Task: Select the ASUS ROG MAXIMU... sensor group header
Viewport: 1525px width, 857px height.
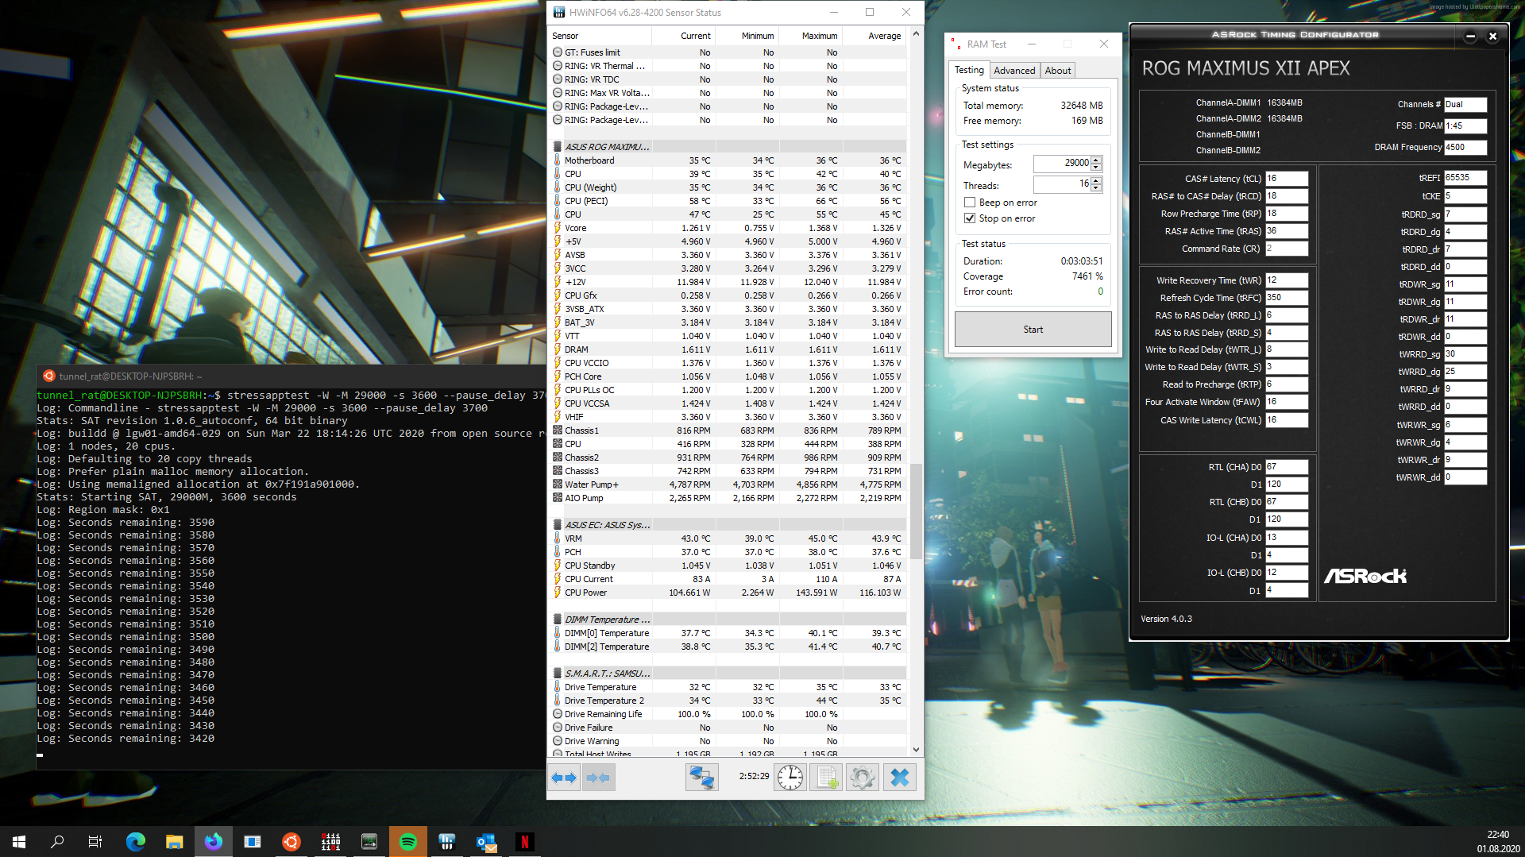Action: coord(728,147)
